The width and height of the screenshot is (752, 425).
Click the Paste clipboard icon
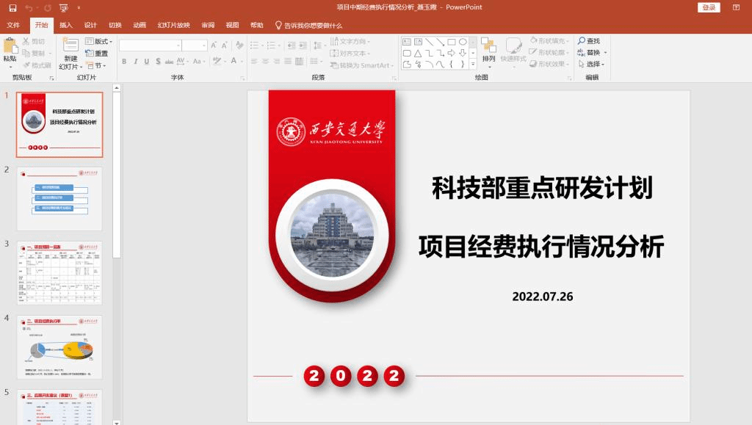click(10, 46)
